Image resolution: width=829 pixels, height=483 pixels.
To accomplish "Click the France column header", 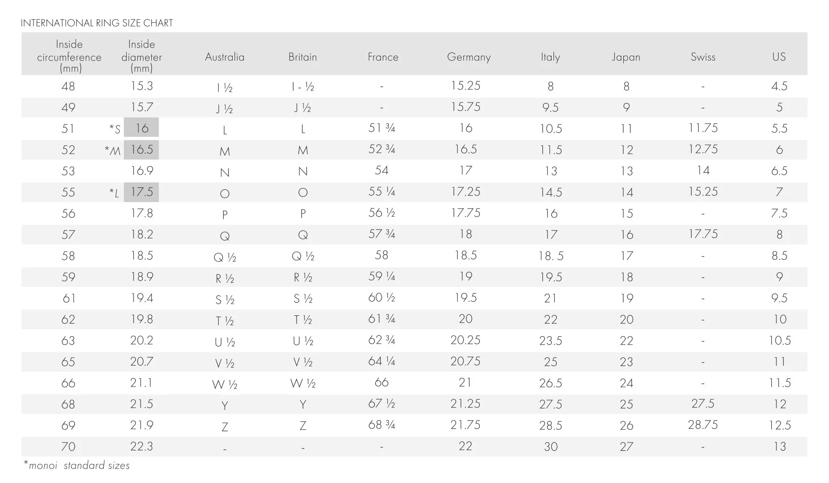I will coord(383,57).
